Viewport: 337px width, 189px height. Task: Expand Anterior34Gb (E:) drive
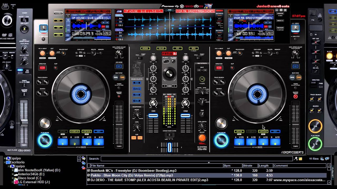point(12,174)
